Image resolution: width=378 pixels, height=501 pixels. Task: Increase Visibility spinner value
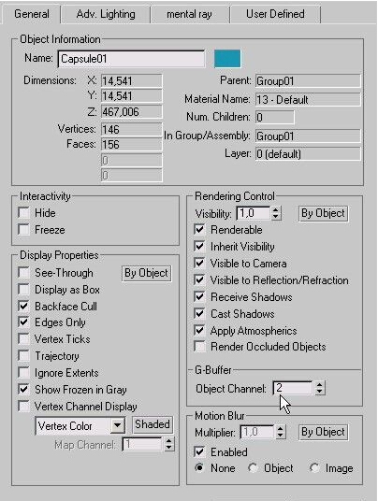click(276, 209)
